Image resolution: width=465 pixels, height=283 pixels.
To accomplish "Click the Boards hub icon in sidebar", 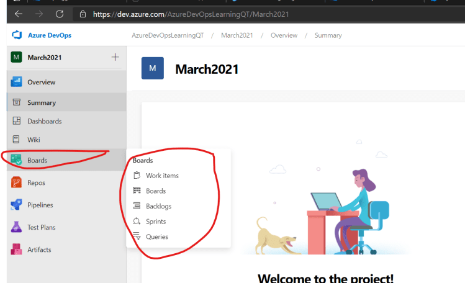I will pyautogui.click(x=16, y=159).
